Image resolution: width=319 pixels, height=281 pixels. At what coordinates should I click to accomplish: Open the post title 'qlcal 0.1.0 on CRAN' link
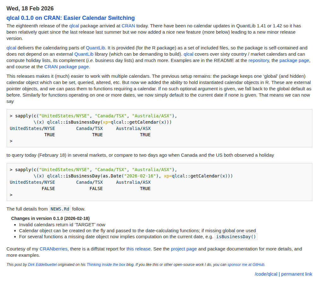pos(70,18)
